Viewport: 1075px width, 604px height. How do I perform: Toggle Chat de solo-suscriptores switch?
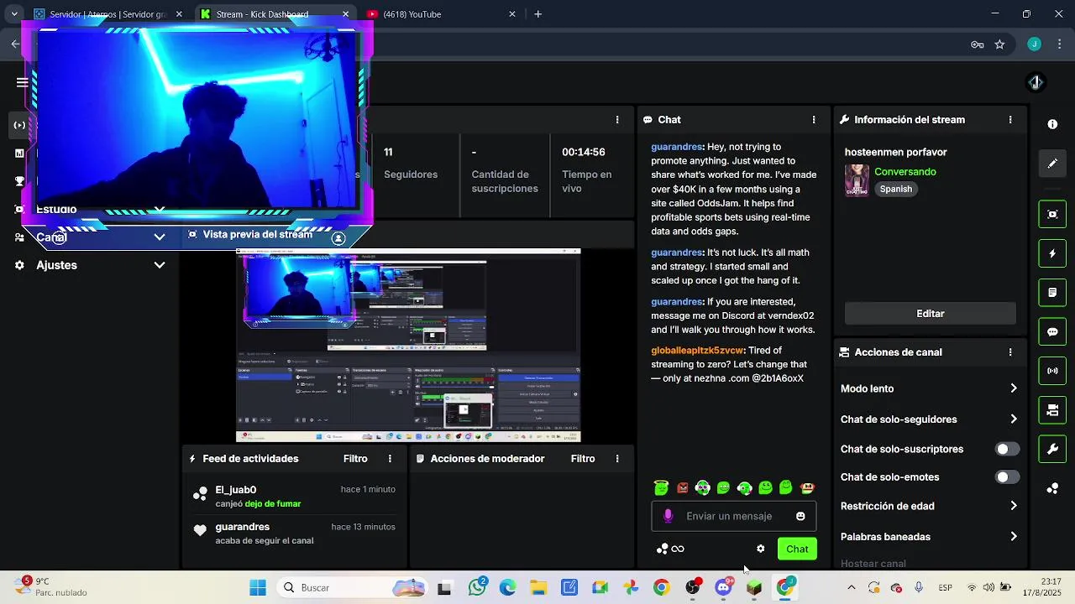[x=1007, y=449]
